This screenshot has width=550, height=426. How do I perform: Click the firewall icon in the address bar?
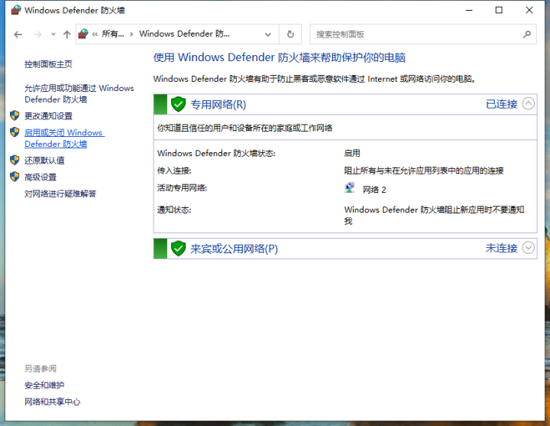[x=83, y=34]
